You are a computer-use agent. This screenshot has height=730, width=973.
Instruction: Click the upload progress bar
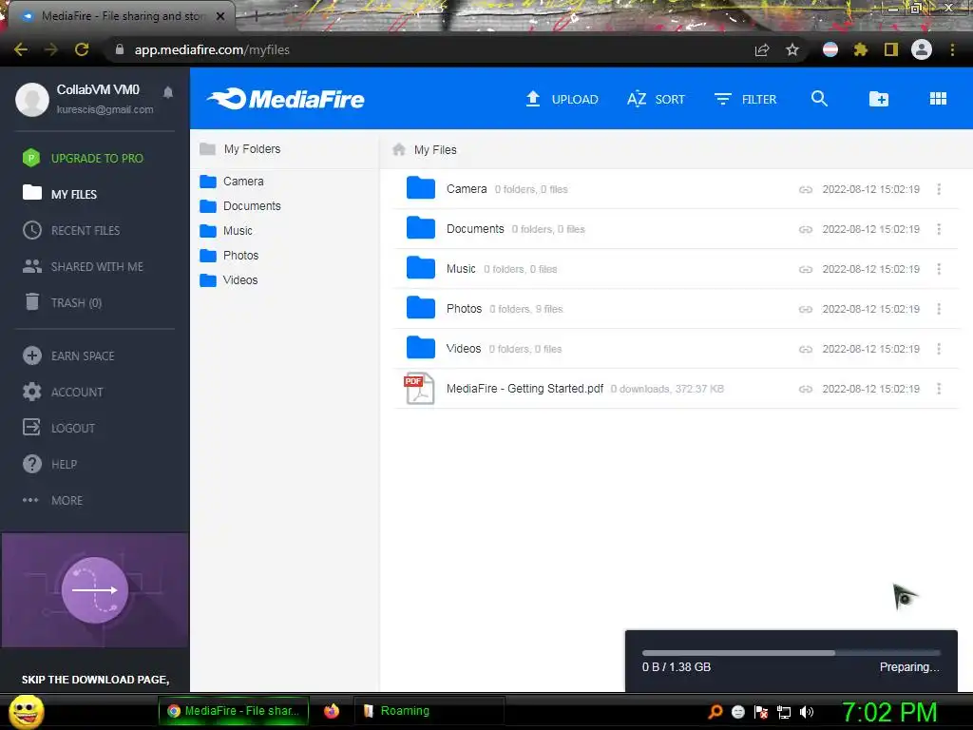point(792,653)
